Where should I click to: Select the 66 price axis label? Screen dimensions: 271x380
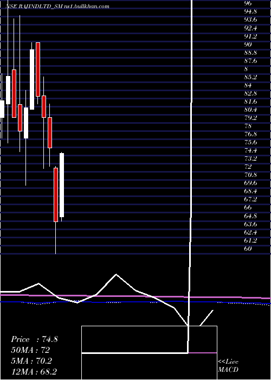[x=248, y=207]
